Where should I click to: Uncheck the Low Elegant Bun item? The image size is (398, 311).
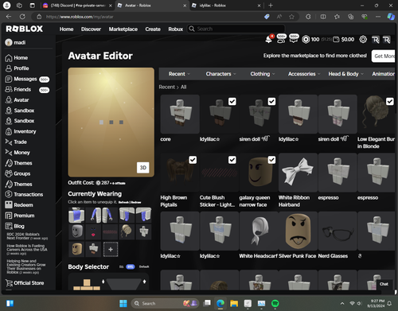click(x=390, y=101)
